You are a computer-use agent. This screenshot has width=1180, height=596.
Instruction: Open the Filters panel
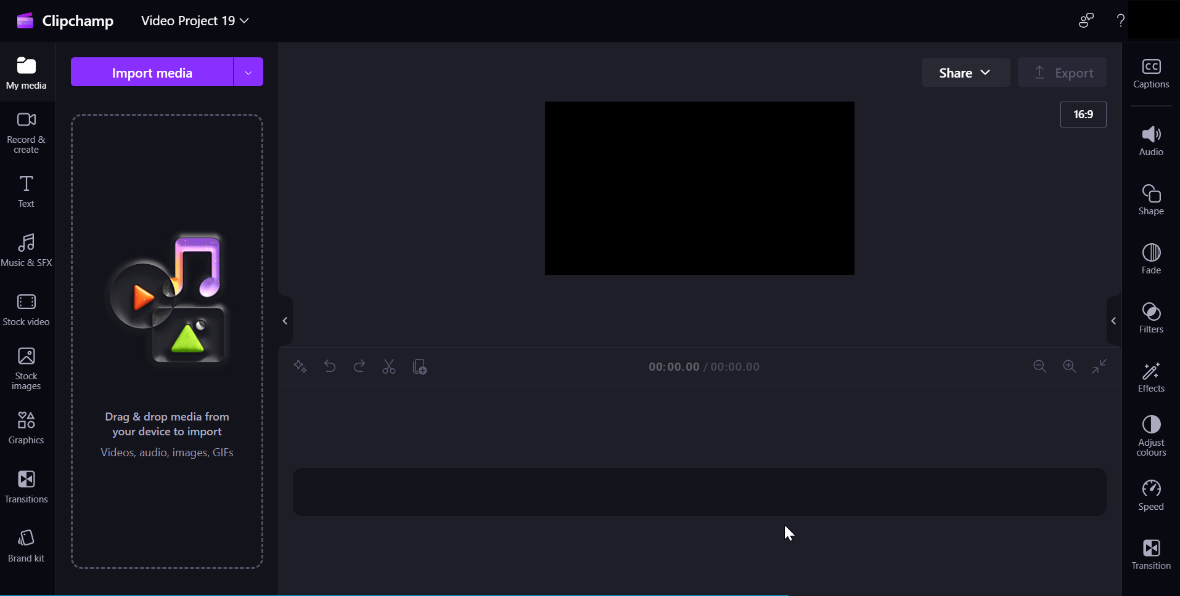(1151, 318)
